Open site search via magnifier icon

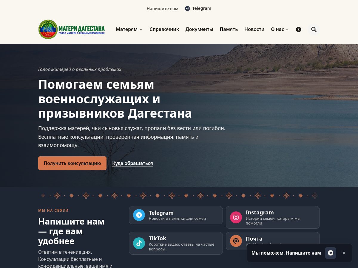coord(314,29)
